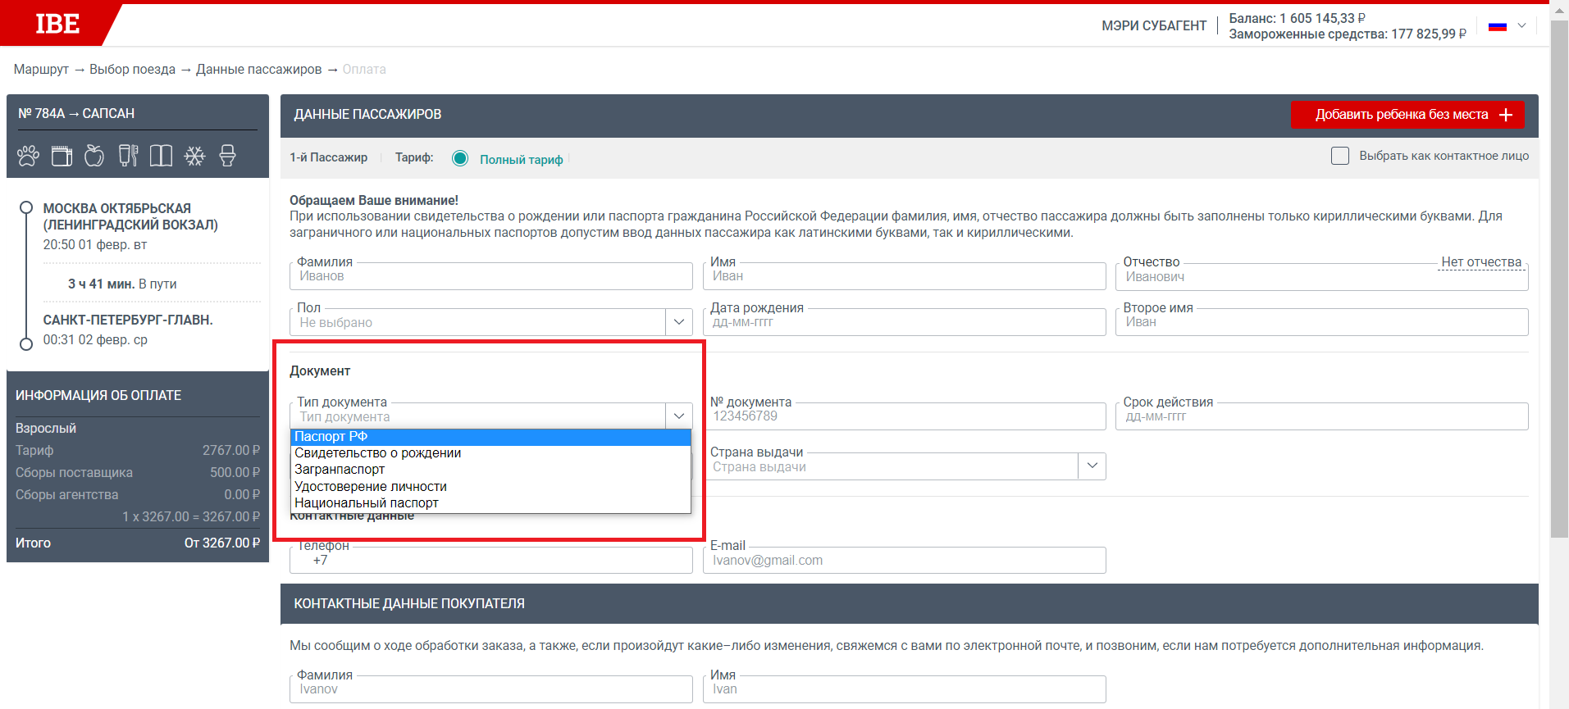This screenshot has width=1569, height=709.
Task: Toggle the 'Нет отчества' option
Action: pos(1480,262)
